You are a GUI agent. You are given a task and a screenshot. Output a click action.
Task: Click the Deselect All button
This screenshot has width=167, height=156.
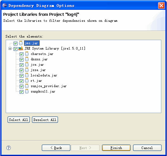[x=45, y=120]
